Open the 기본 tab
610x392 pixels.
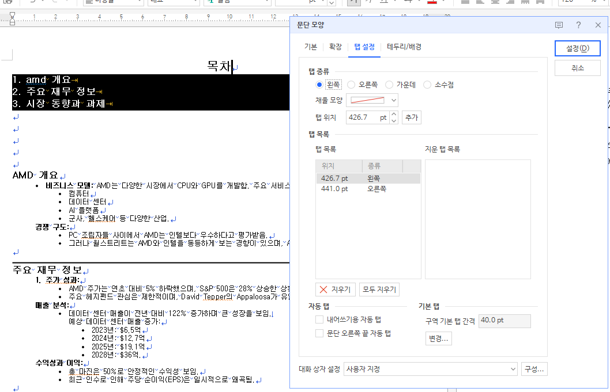[x=310, y=47]
